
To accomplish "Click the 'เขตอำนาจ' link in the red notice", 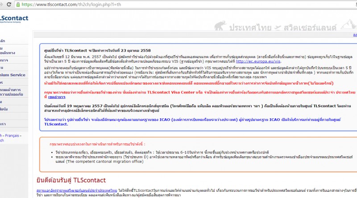I will tap(57, 97).
